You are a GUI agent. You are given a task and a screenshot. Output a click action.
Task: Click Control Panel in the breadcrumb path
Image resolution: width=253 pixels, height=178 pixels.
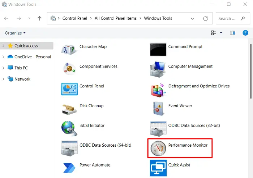pyautogui.click(x=74, y=18)
